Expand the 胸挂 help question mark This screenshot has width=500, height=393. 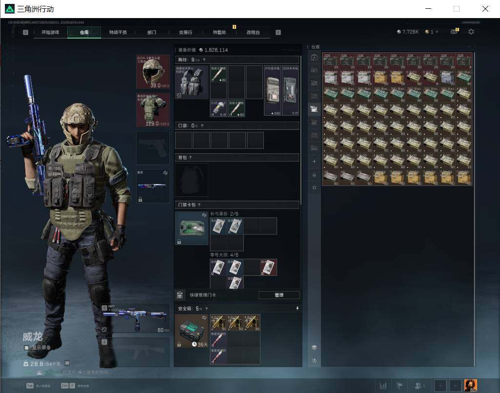click(x=204, y=60)
